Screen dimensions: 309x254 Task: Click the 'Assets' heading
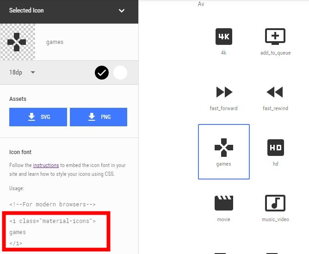point(18,99)
